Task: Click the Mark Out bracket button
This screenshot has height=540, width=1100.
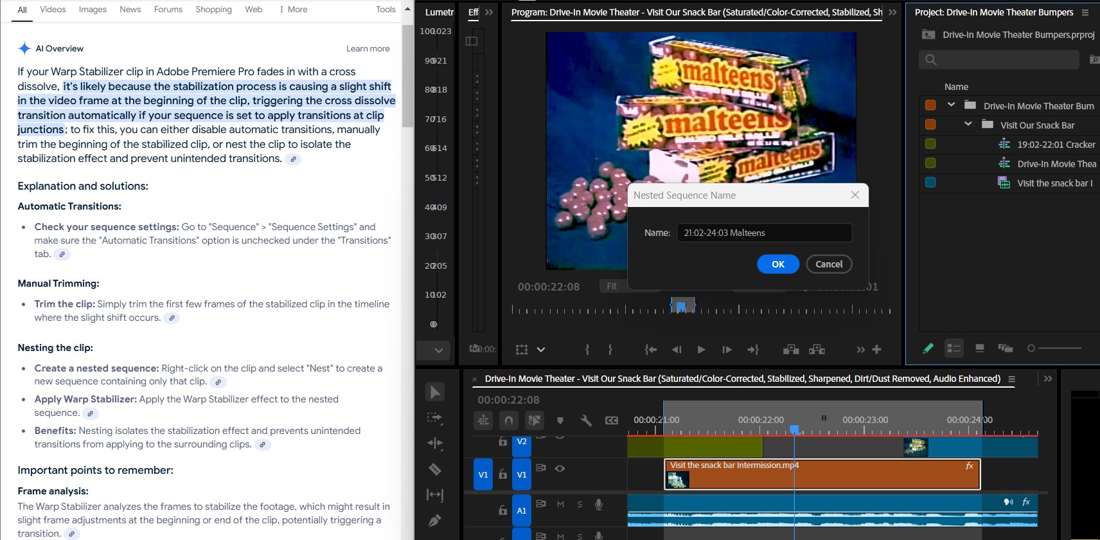Action: pyautogui.click(x=610, y=350)
